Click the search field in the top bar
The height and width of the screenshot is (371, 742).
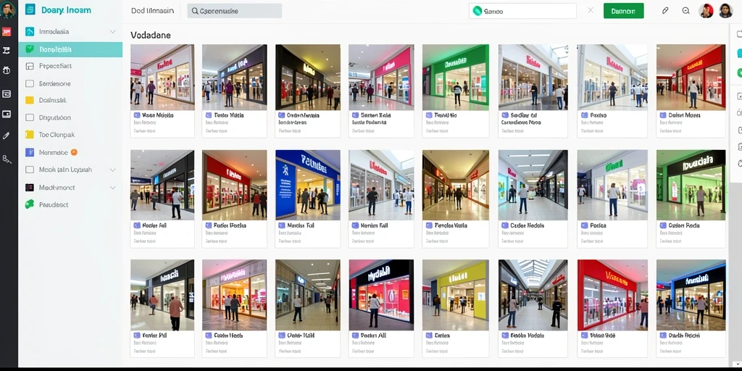coord(235,11)
